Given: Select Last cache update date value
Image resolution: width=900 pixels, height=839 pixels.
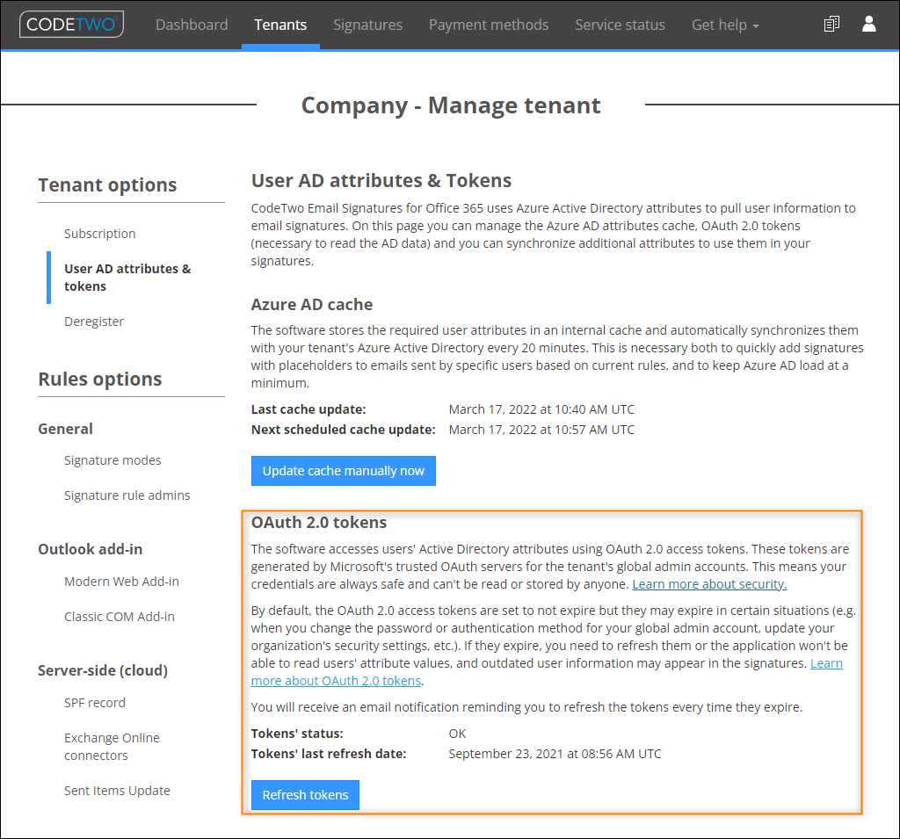Looking at the screenshot, I should (541, 409).
